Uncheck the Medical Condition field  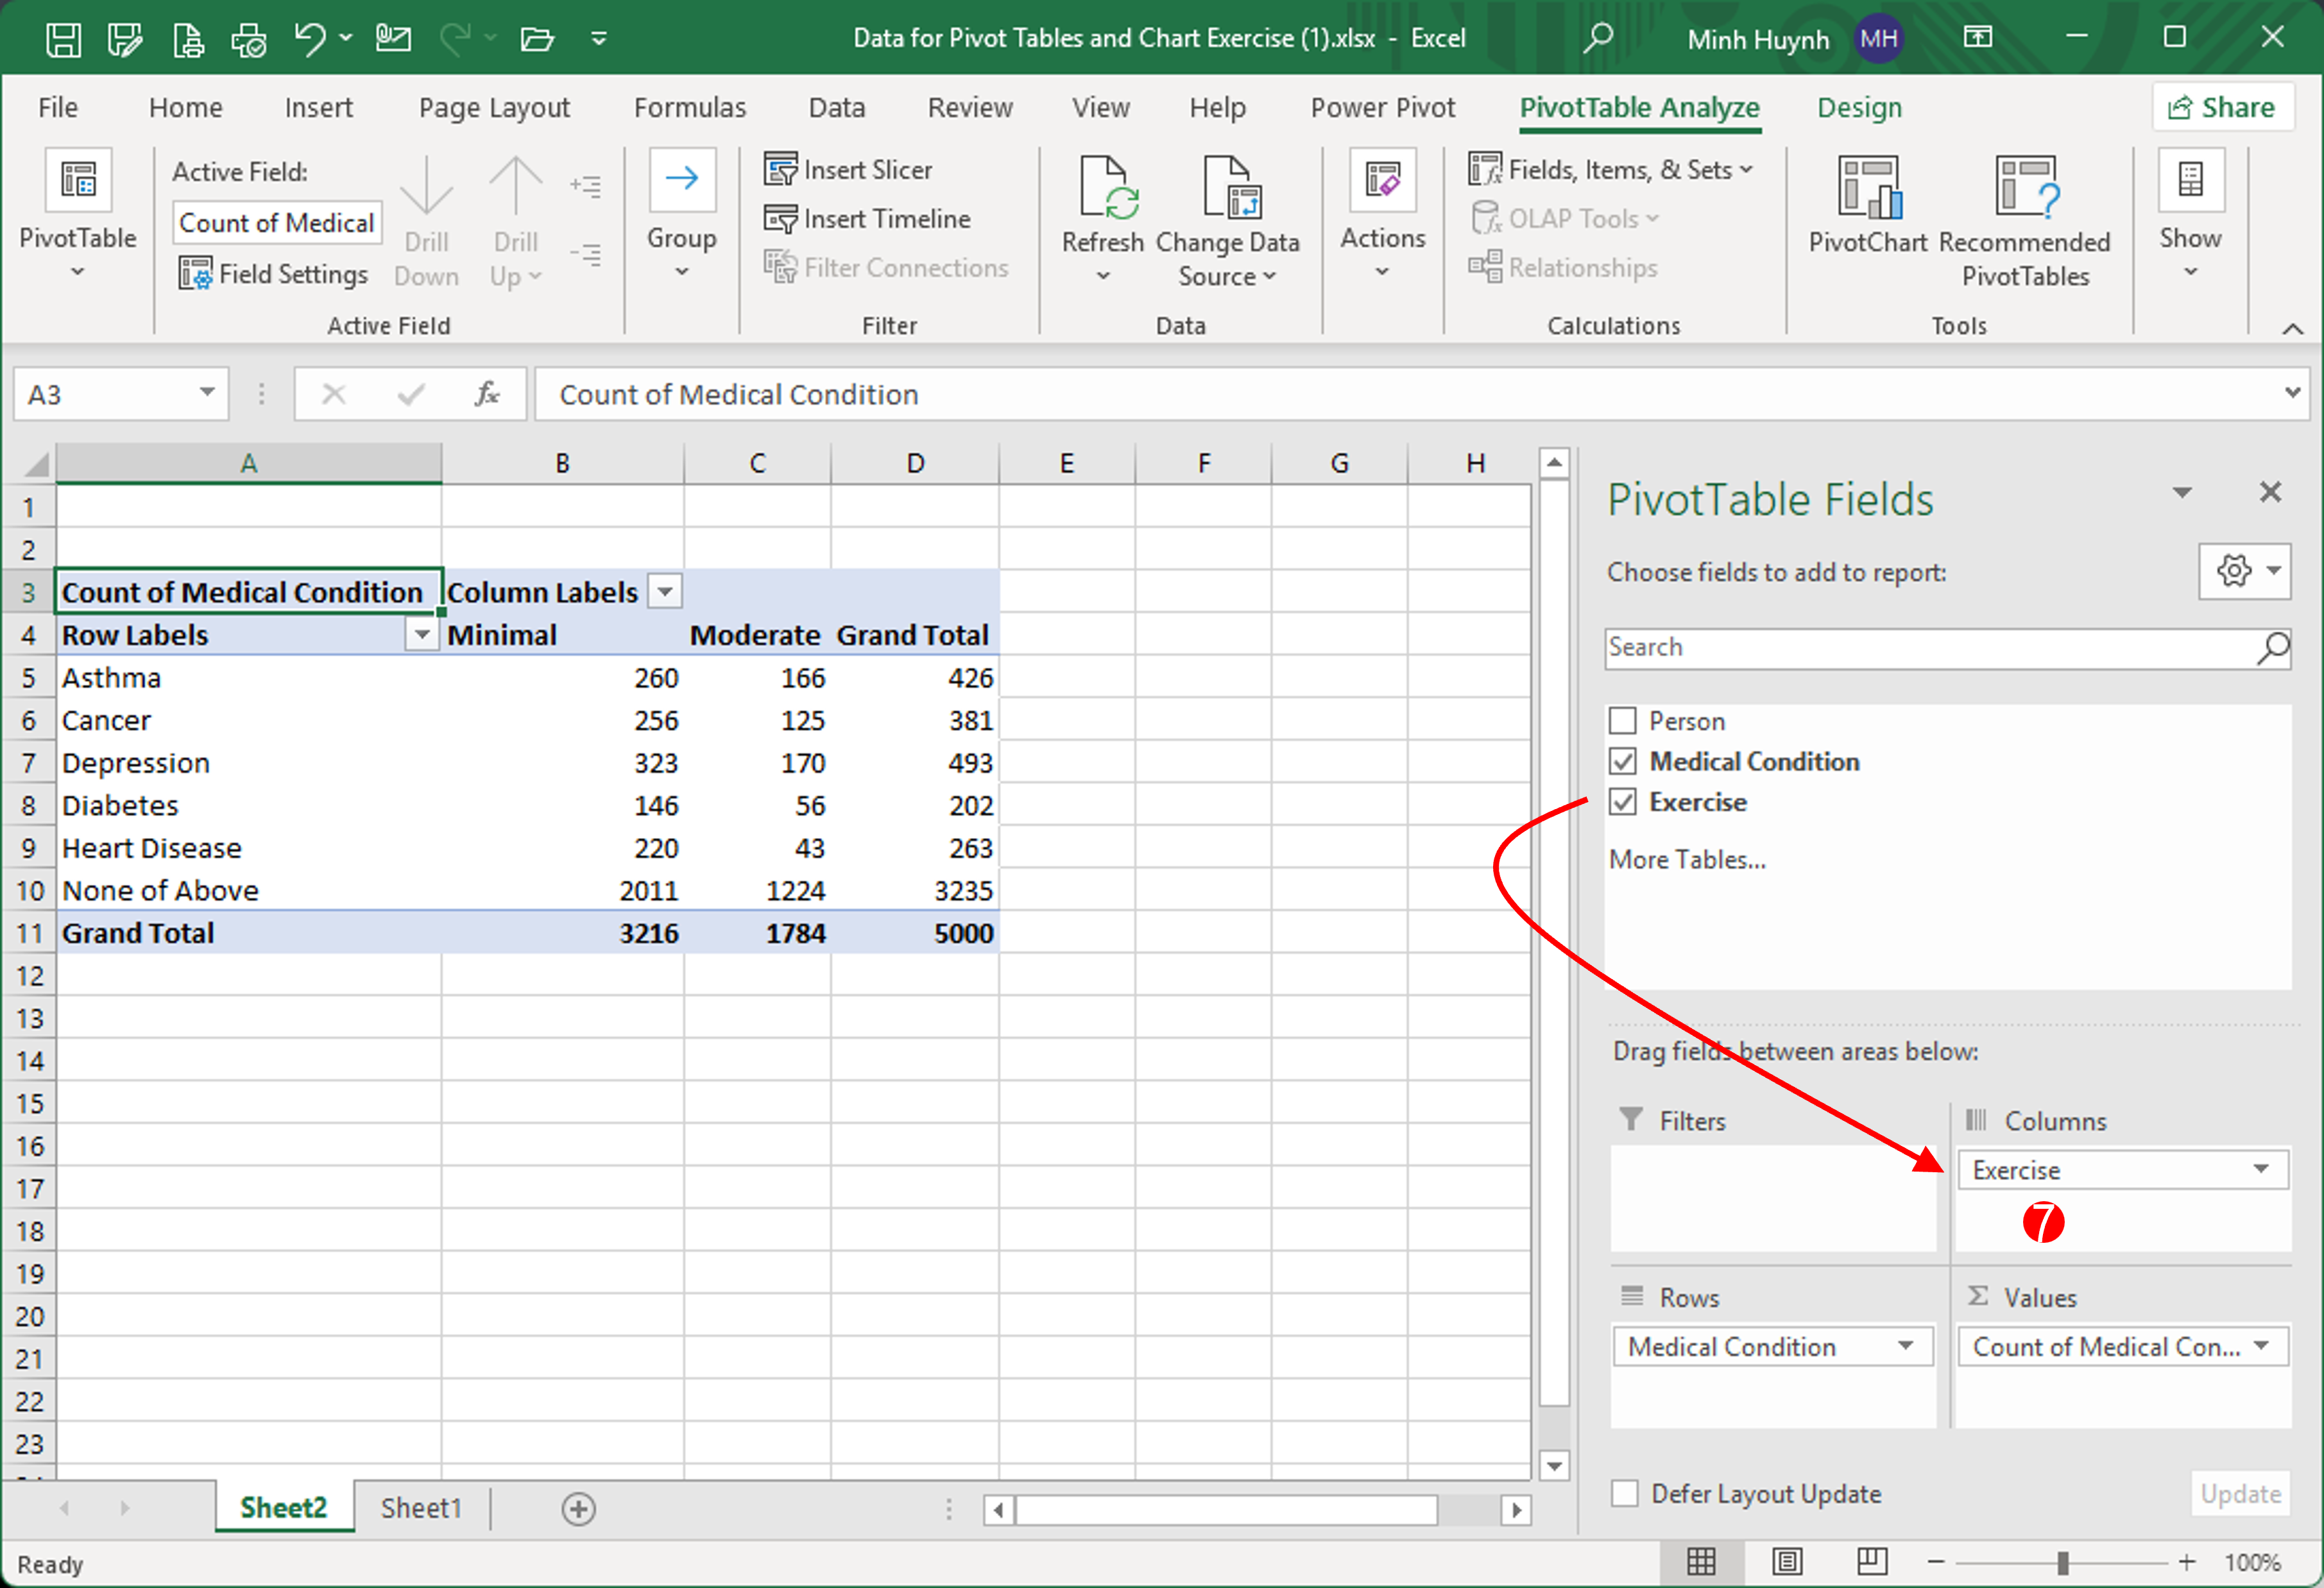[x=1623, y=762]
